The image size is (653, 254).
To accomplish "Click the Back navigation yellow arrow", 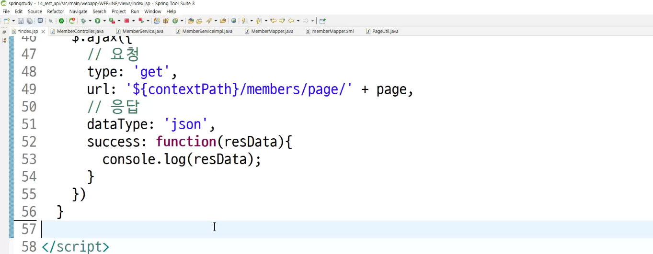I will coord(291,21).
